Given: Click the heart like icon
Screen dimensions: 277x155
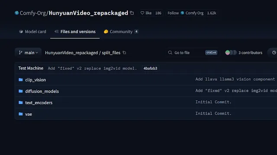Looking at the screenshot, I should 142,13.
